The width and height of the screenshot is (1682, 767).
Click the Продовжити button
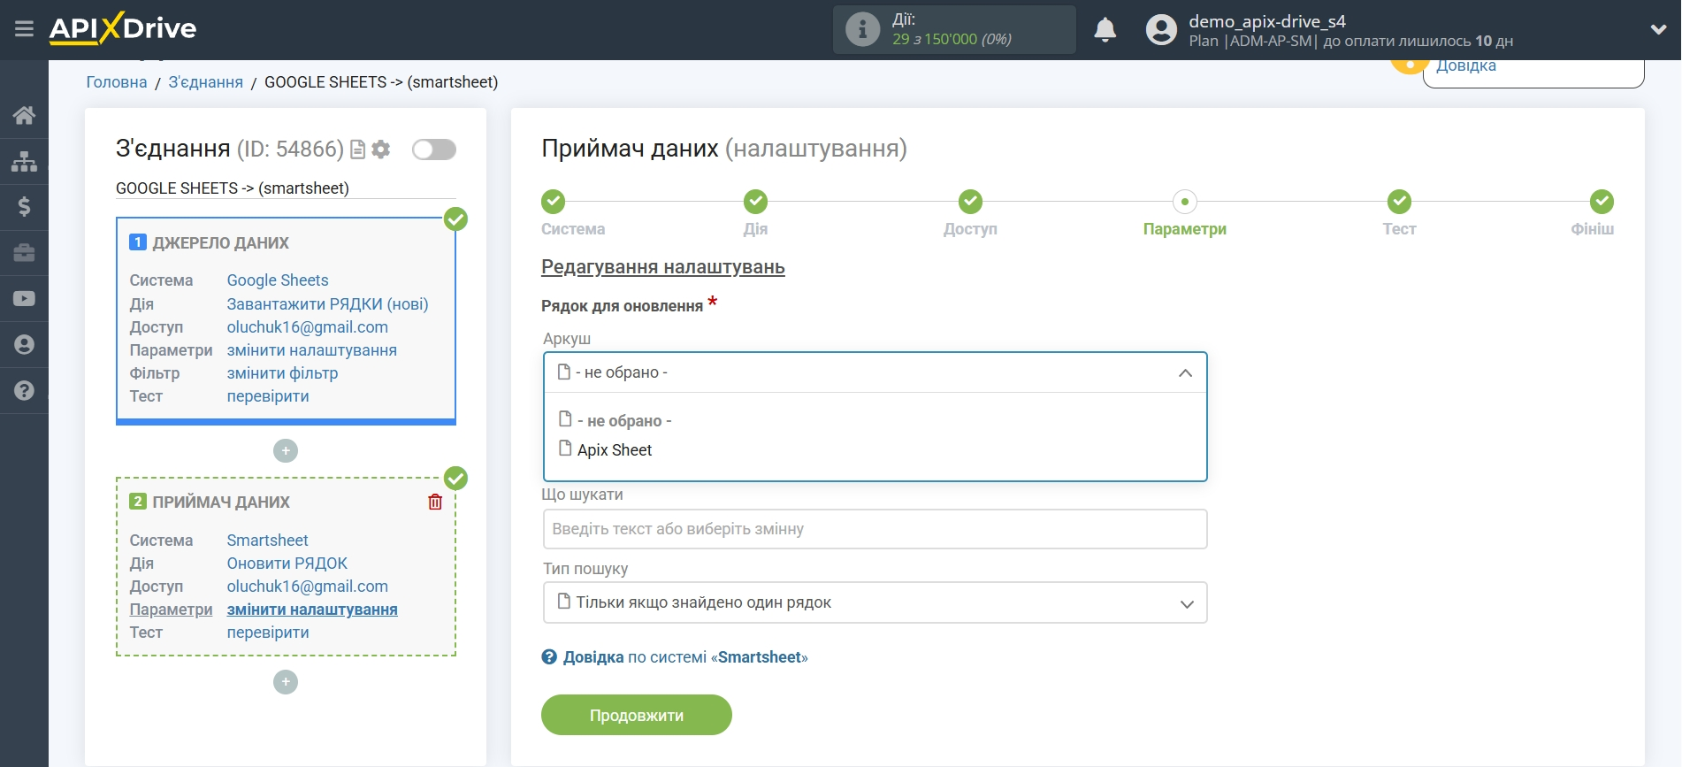tap(637, 715)
